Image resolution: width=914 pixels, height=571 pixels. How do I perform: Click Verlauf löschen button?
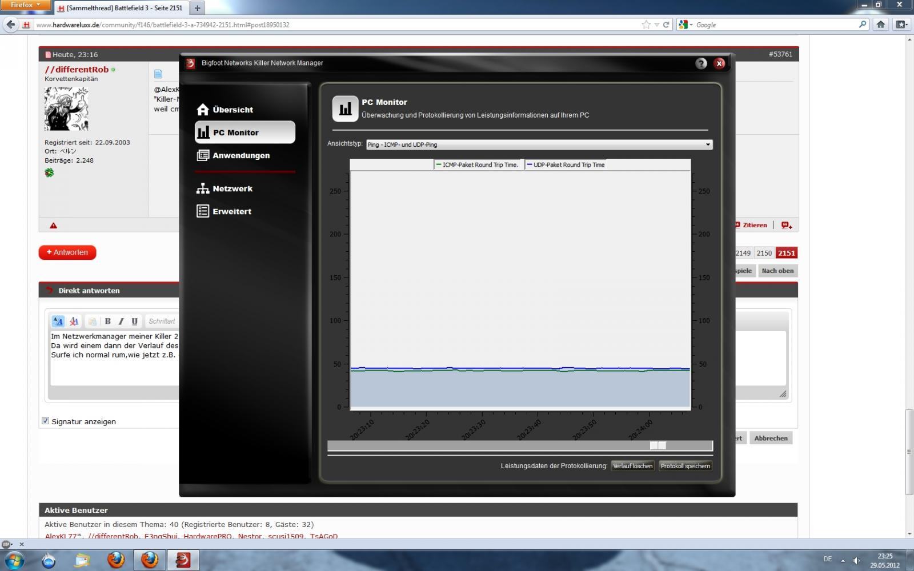[633, 466]
